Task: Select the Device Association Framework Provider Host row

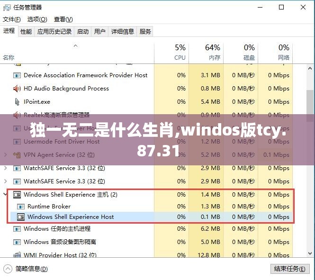Action: 146,75
